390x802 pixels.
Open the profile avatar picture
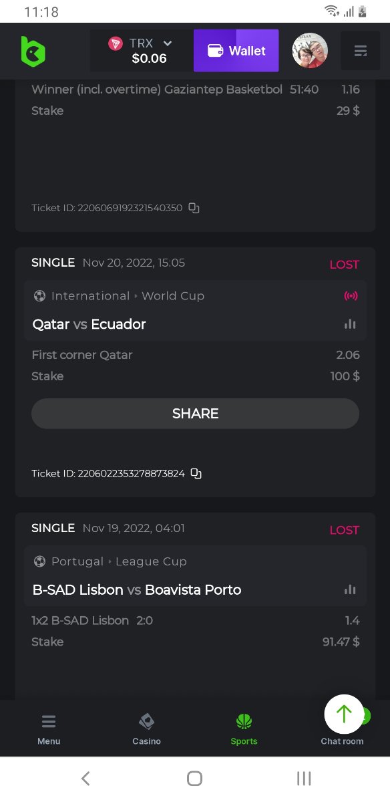[x=310, y=51]
